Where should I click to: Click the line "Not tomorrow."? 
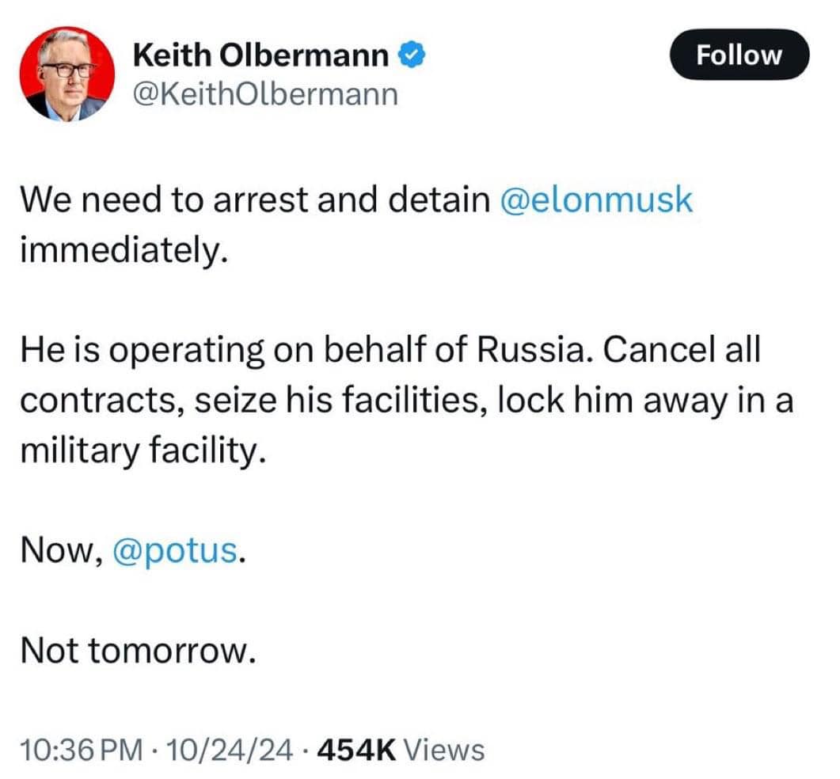pyautogui.click(x=139, y=651)
